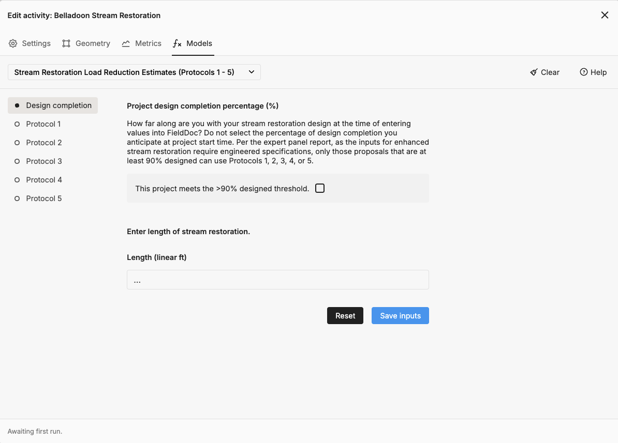Select the Protocol 2 step
618x443 pixels.
point(44,143)
